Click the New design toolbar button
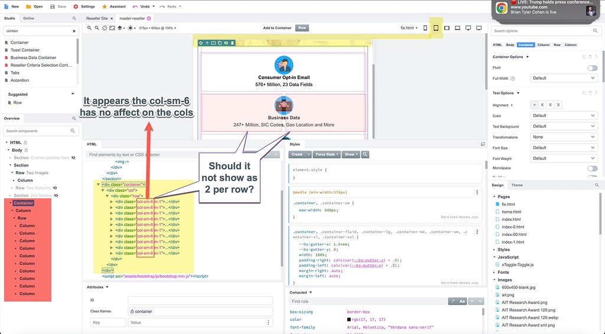 (11, 6)
